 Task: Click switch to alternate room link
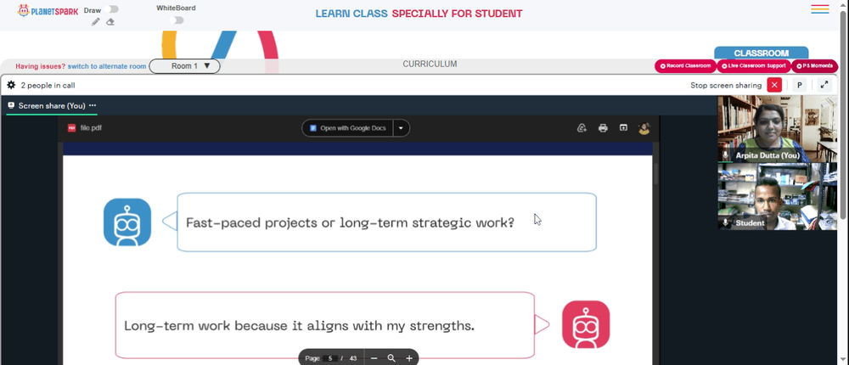[107, 66]
